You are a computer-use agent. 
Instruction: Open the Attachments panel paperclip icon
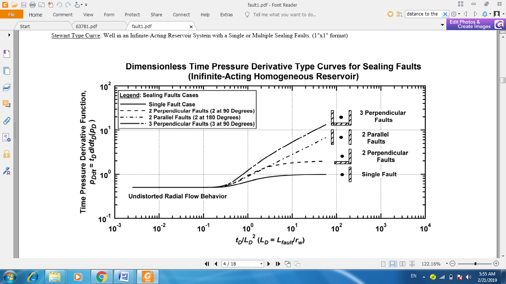pyautogui.click(x=7, y=121)
